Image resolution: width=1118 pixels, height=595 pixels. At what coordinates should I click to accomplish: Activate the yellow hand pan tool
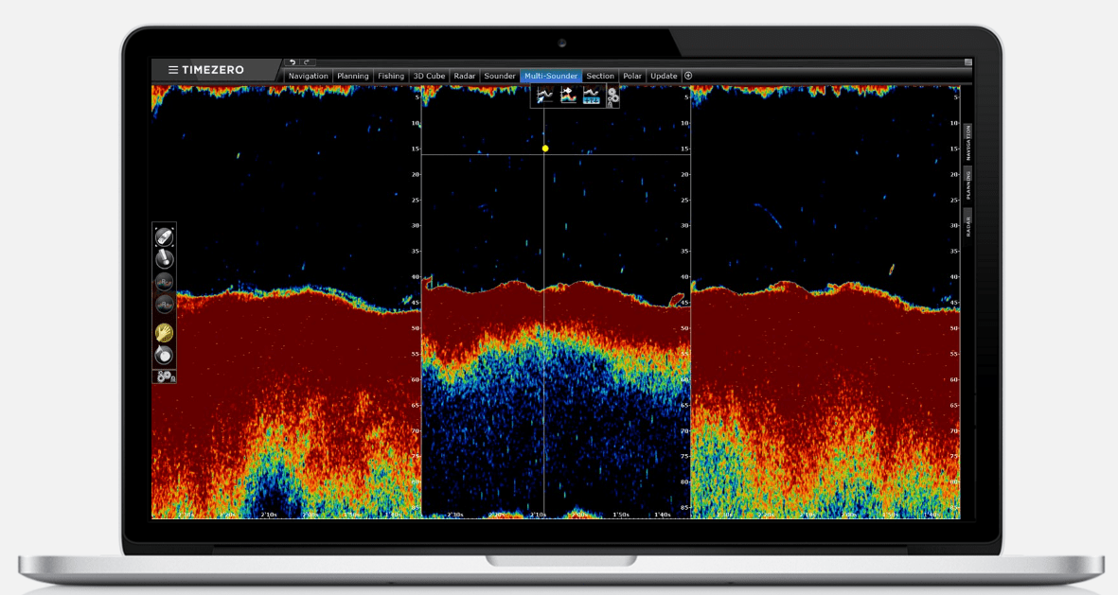(164, 332)
